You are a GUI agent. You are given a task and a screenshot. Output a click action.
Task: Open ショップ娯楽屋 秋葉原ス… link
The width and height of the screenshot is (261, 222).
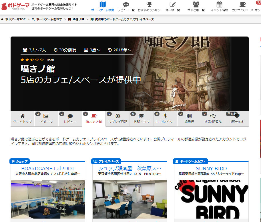[130, 168]
